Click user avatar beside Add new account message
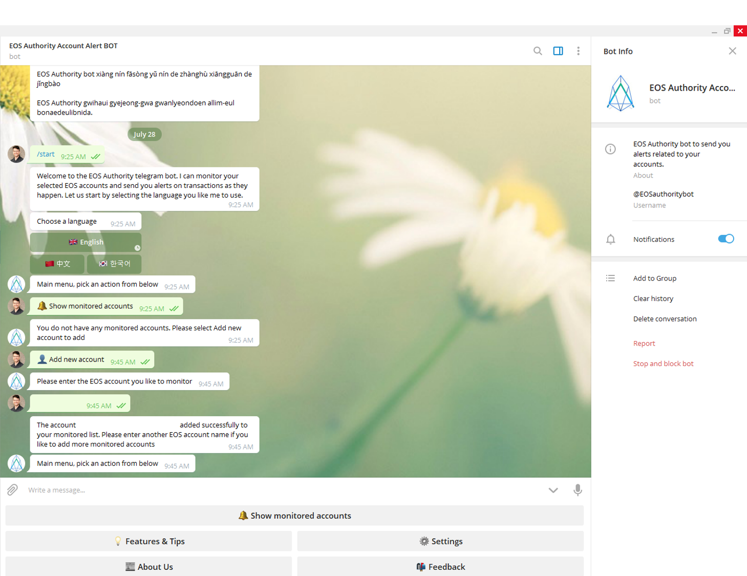This screenshot has height=576, width=747. (x=16, y=359)
